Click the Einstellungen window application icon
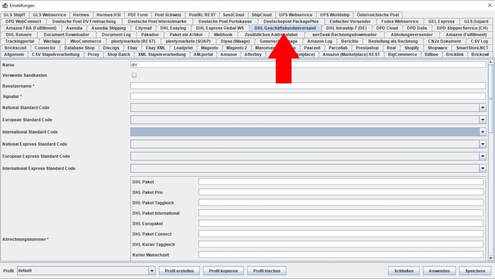This screenshot has width=495, height=279. [5, 5]
